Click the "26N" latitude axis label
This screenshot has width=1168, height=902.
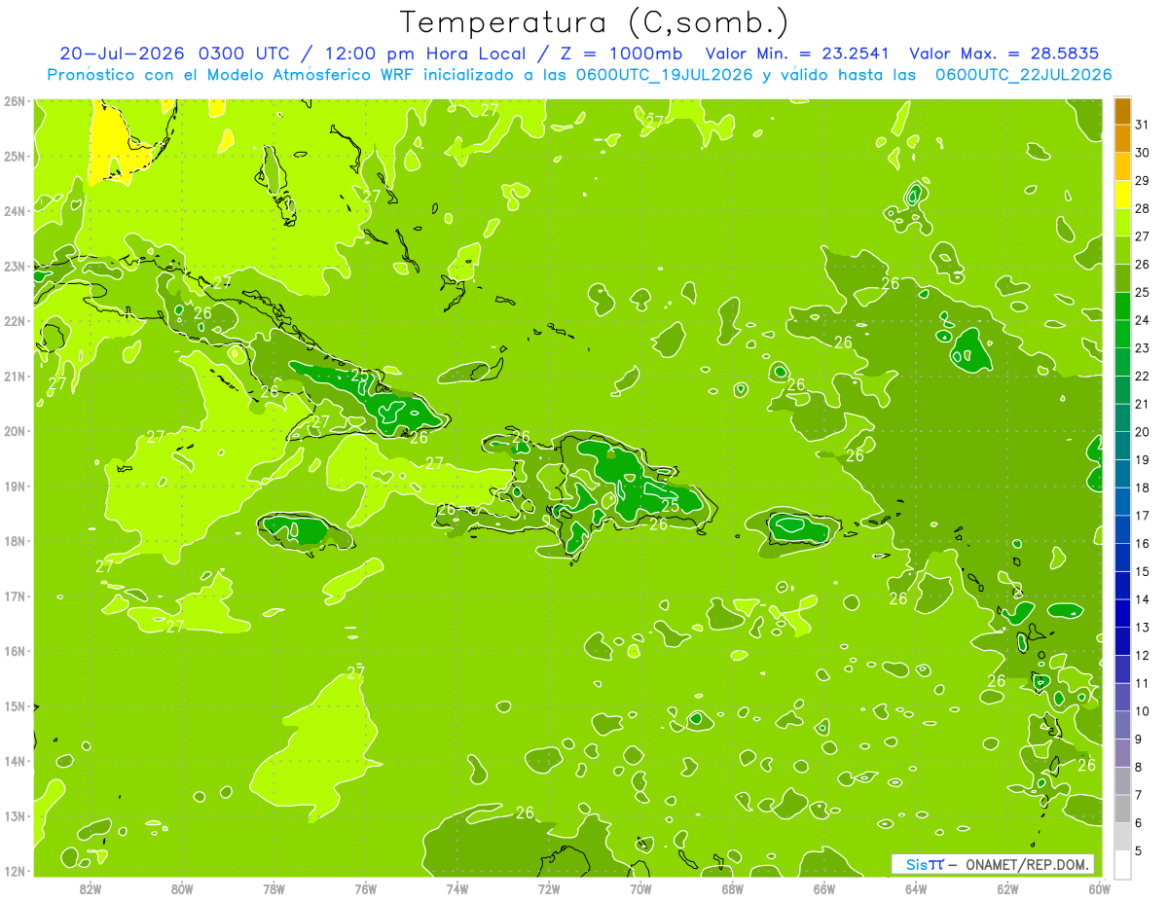tap(14, 101)
